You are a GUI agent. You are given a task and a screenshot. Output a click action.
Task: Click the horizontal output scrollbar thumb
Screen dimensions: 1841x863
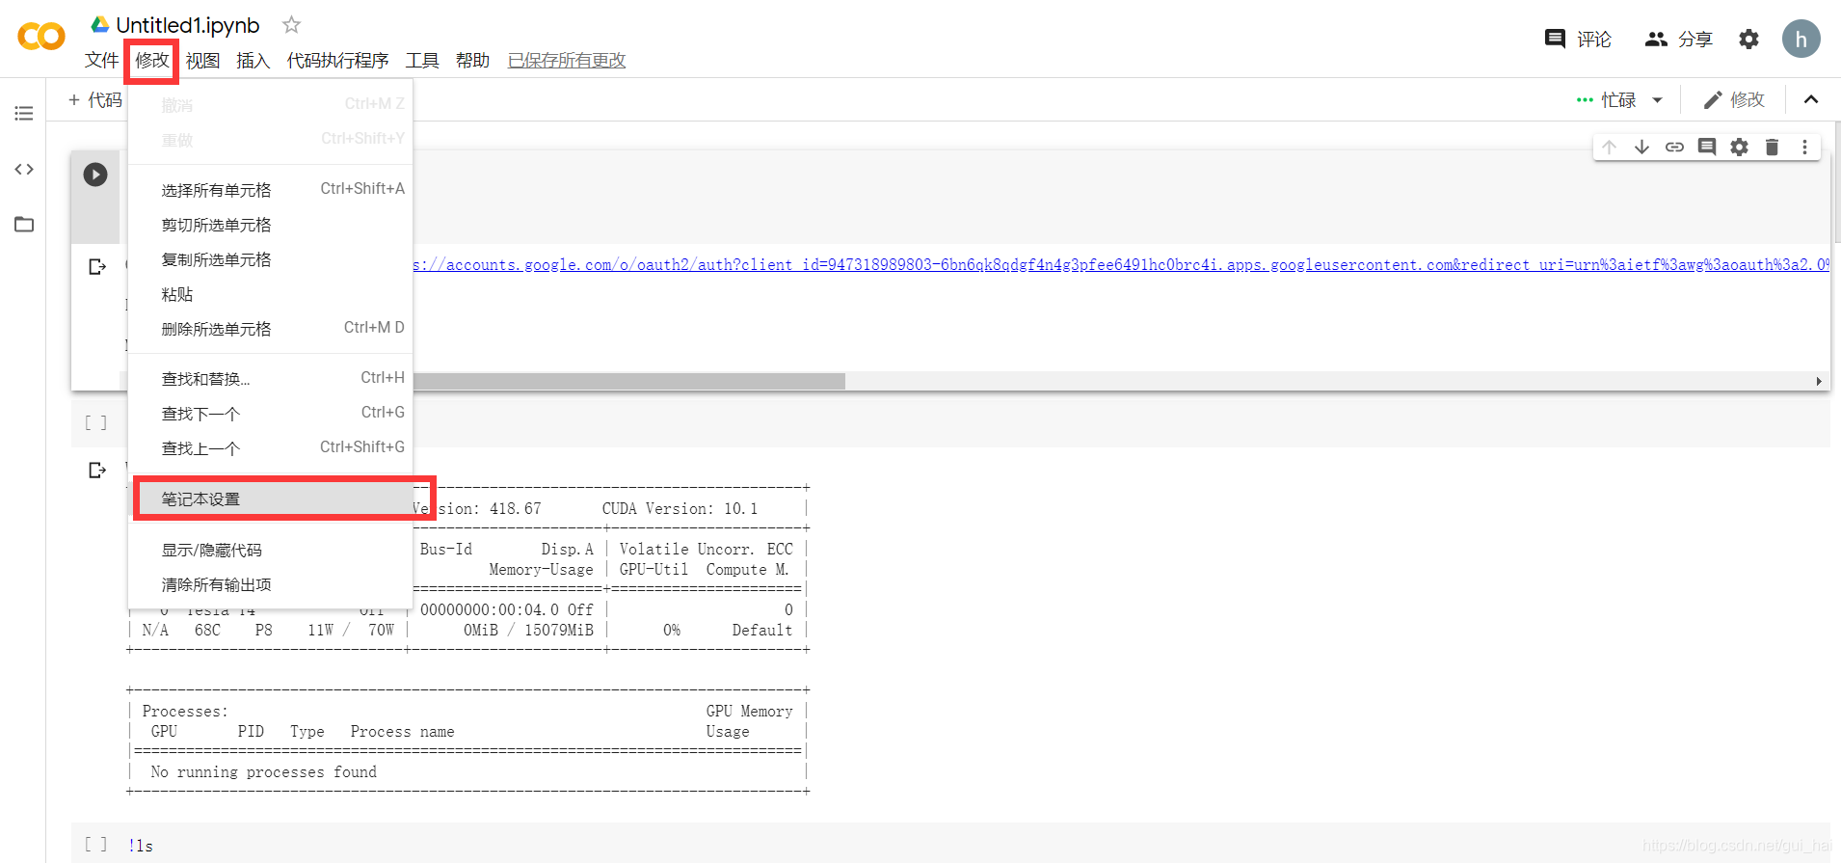pyautogui.click(x=628, y=381)
